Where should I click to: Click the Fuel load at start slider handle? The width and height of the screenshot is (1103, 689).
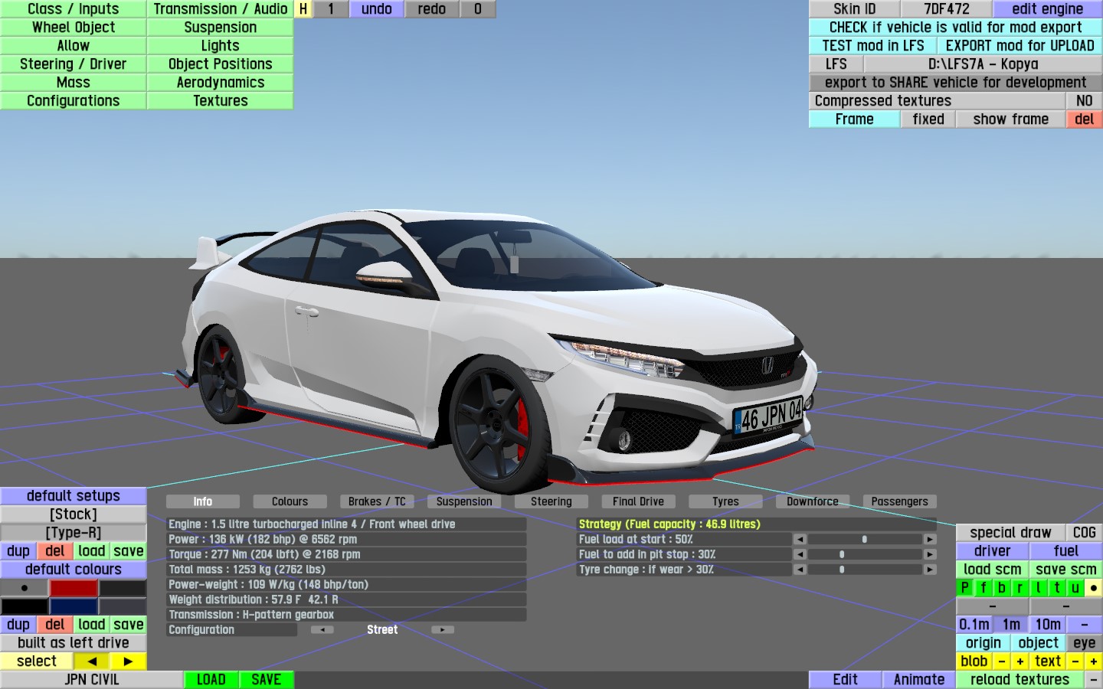point(865,540)
